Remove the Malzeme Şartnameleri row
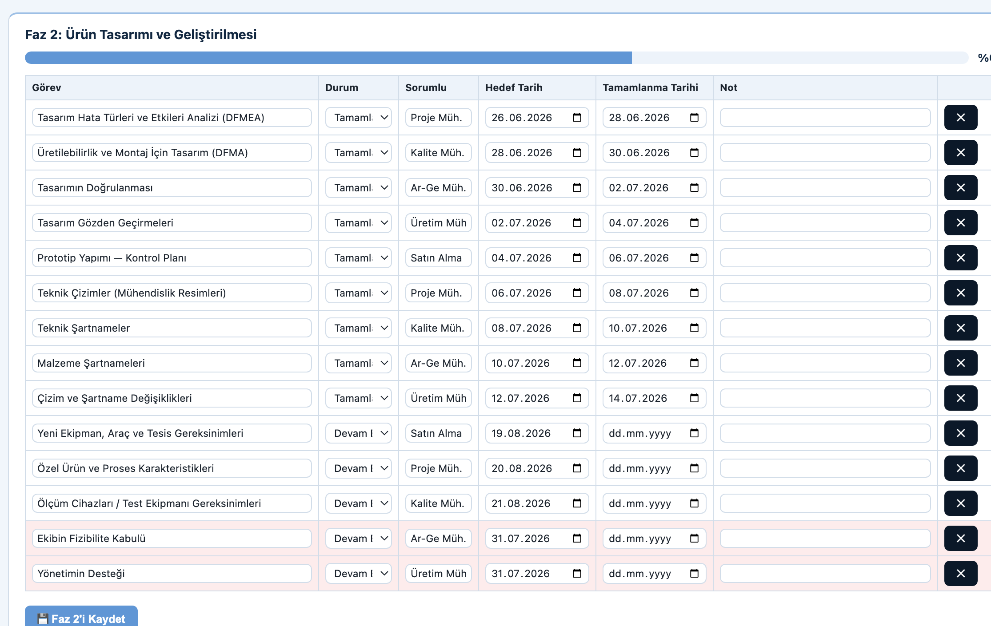The width and height of the screenshot is (991, 626). (961, 363)
